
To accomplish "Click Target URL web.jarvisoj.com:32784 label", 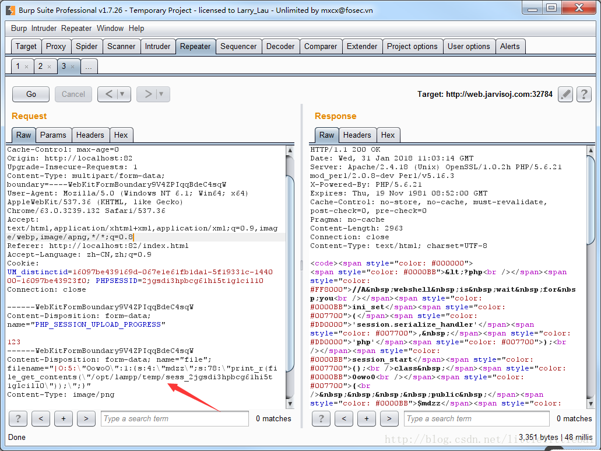I will click(485, 94).
